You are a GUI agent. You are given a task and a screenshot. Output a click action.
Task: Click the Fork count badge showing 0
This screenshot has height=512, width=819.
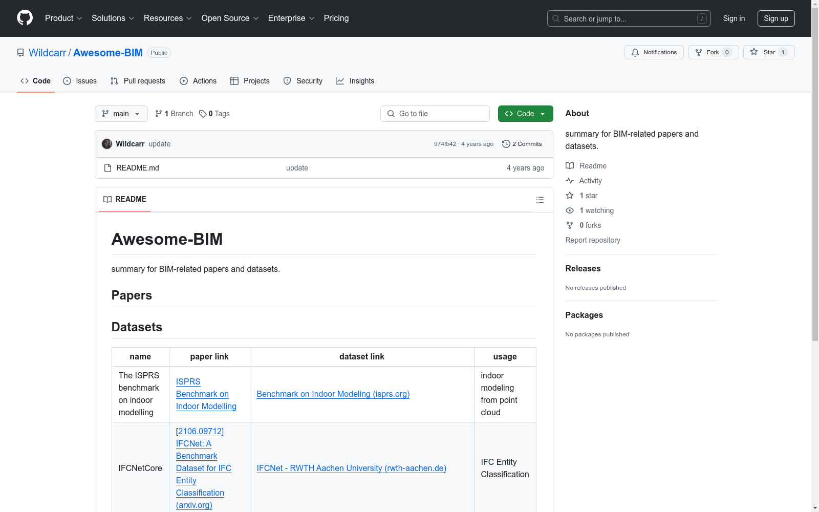click(x=727, y=52)
